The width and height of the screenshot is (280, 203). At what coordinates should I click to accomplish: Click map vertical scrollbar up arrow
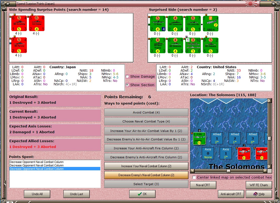pos(270,101)
